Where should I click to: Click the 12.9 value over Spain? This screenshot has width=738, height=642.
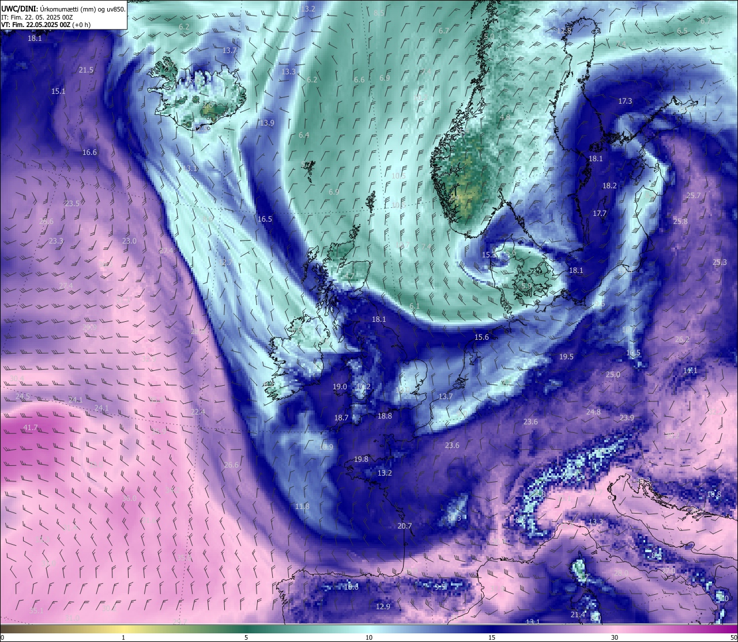coord(383,606)
